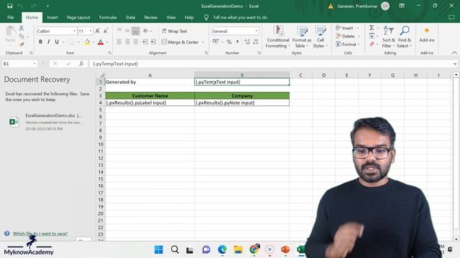Click the Increase Decimal icon
460x258 pixels.
click(247, 42)
